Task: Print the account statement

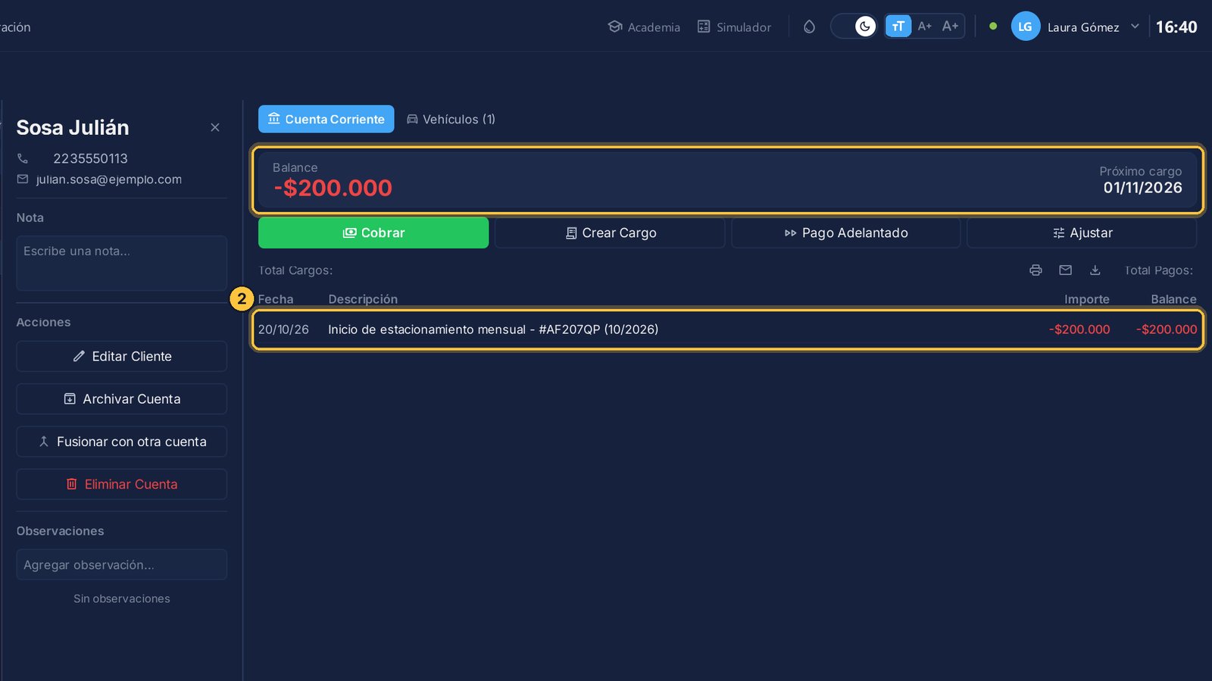Action: pyautogui.click(x=1036, y=270)
